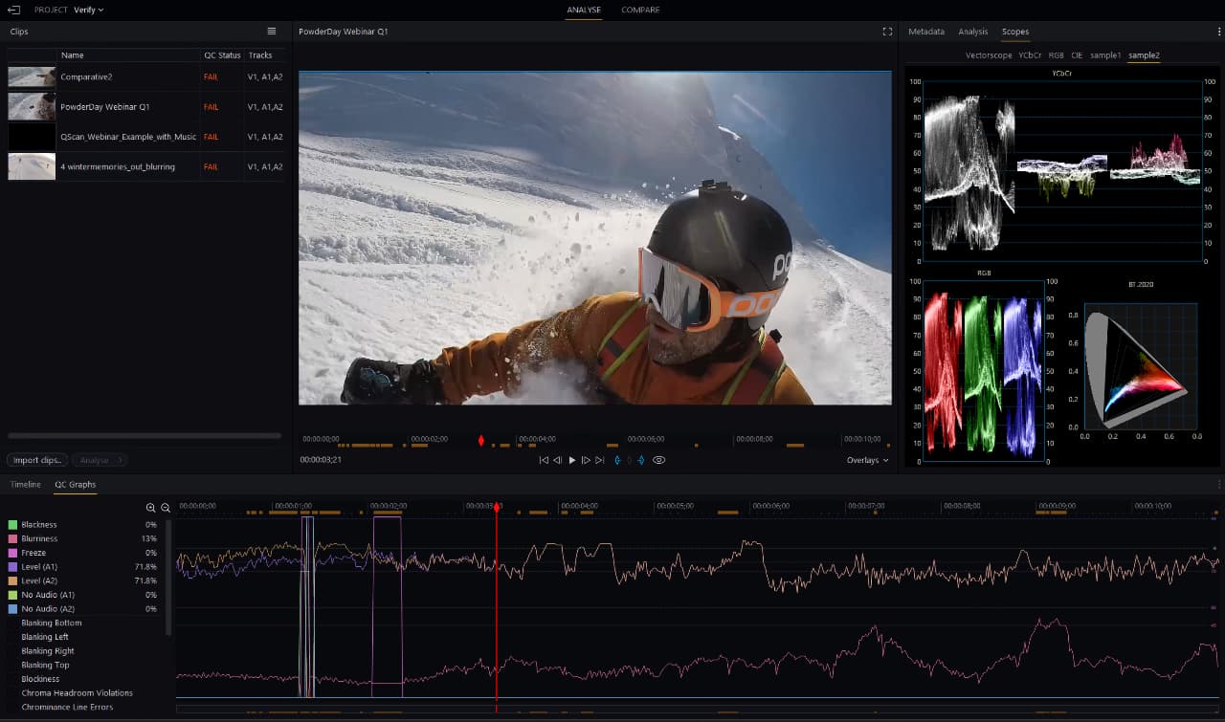Click the Play button in the viewer controls
1225x722 pixels.
[x=572, y=460]
